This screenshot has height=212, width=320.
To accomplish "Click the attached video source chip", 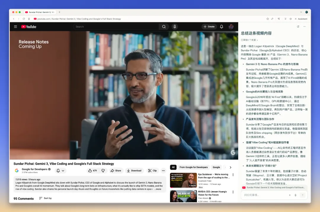I will [274, 187].
